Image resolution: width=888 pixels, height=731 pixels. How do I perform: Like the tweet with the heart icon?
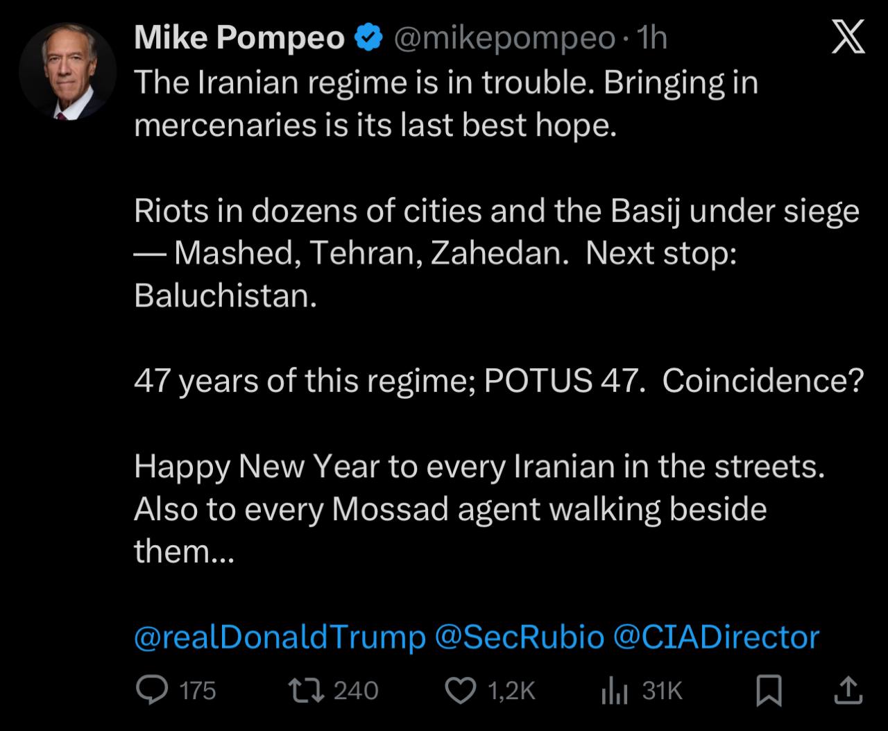(x=460, y=689)
